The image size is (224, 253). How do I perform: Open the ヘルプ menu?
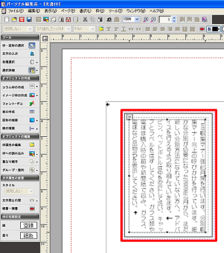click(157, 11)
